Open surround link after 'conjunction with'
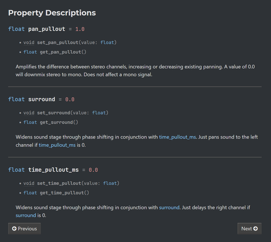271x242 pixels. 169,207
